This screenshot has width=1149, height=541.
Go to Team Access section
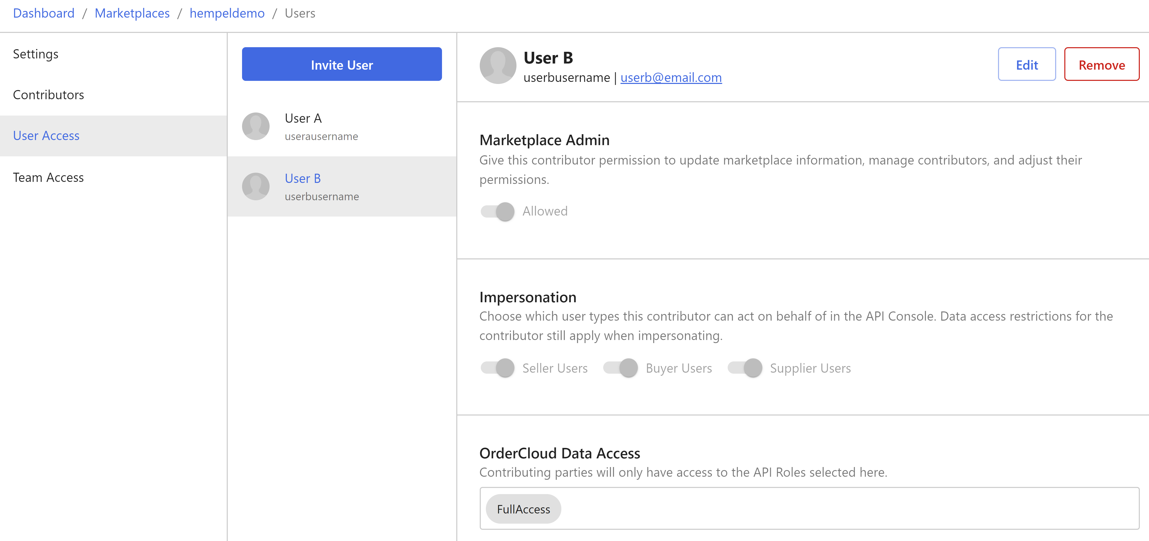(113, 178)
